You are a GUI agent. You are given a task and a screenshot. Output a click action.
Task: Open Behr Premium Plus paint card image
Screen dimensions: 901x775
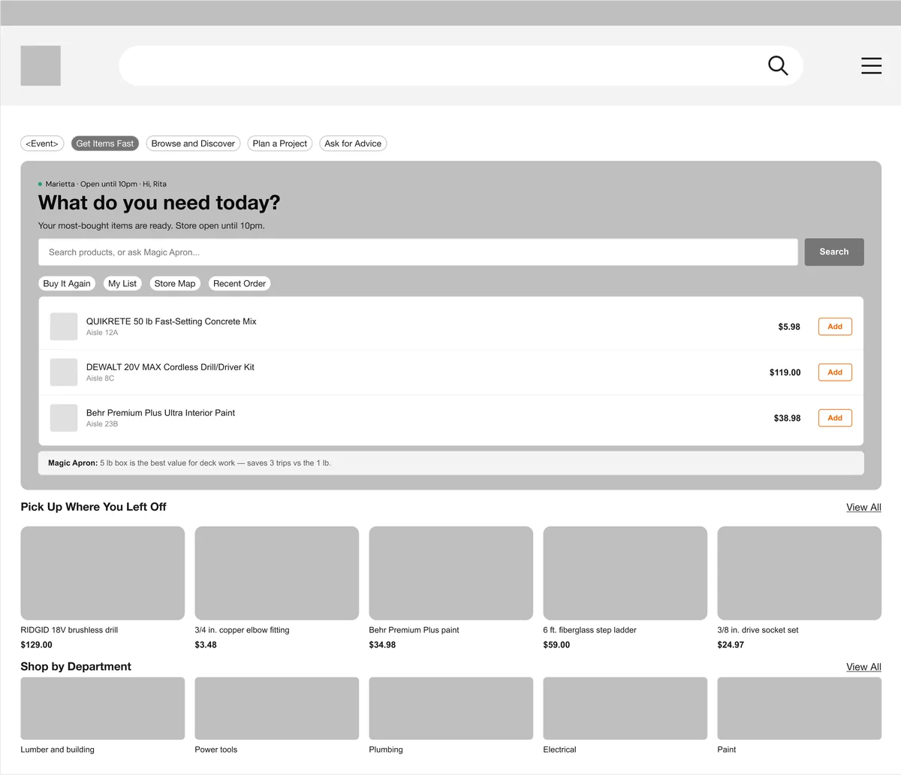451,573
